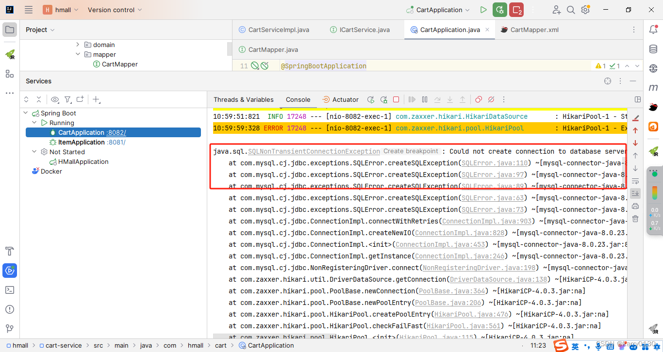
Task: Switch to the Actuator tab in the console
Action: pos(345,99)
